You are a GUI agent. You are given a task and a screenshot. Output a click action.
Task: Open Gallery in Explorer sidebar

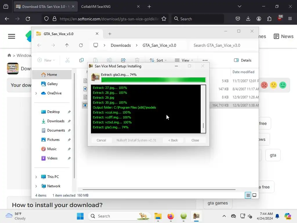click(x=52, y=84)
